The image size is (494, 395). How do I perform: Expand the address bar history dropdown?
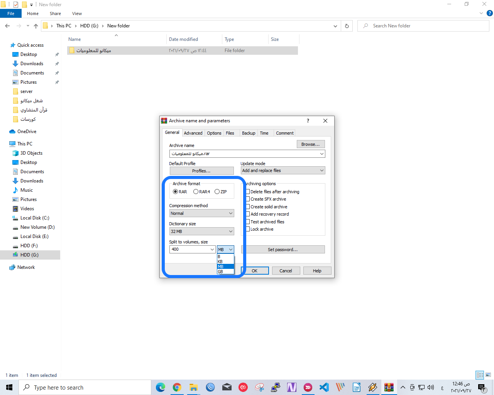click(x=335, y=26)
